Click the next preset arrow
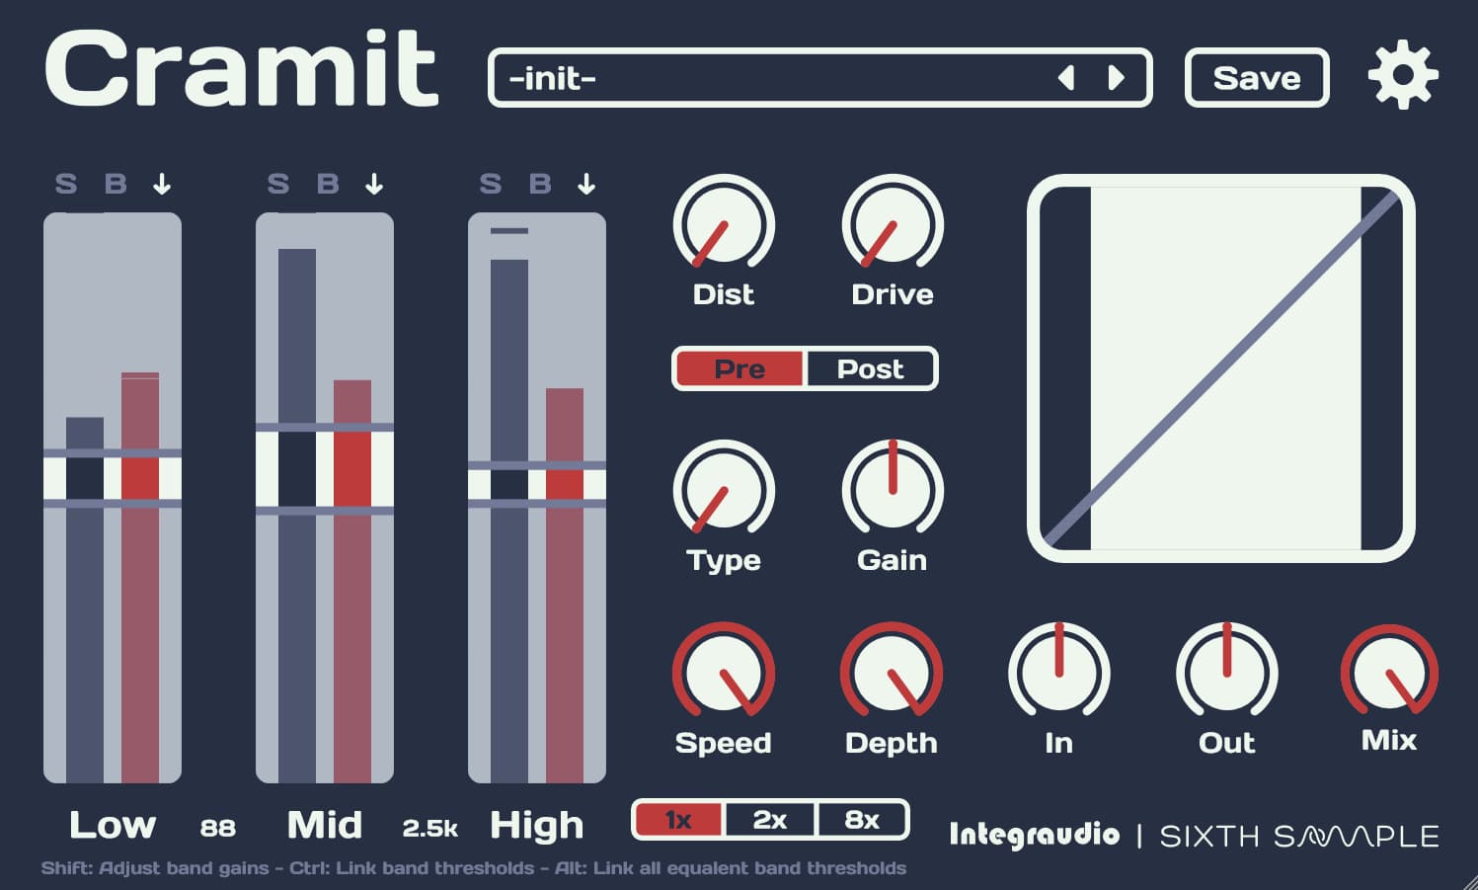This screenshot has width=1478, height=890. (x=1117, y=77)
